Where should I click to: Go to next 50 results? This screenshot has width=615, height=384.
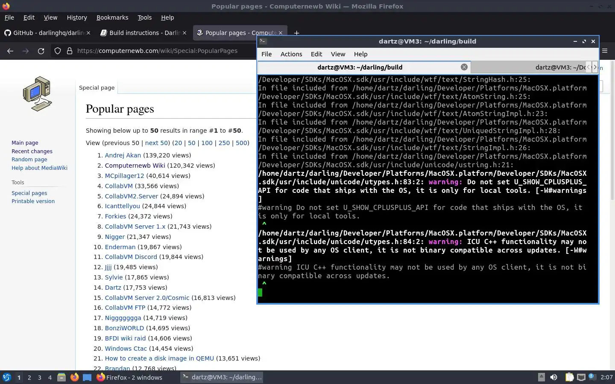tap(156, 143)
